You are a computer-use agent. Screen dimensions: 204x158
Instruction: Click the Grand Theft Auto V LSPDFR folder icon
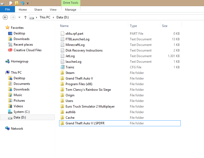pos(62,123)
